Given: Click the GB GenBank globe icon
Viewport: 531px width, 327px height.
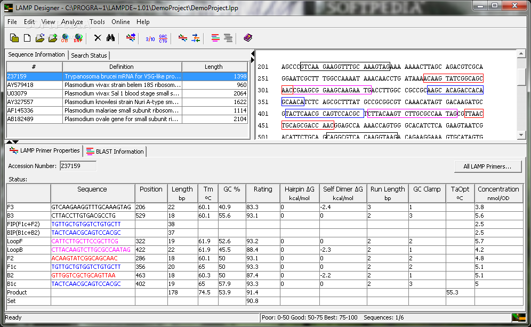Looking at the screenshot, I should click(x=65, y=38).
